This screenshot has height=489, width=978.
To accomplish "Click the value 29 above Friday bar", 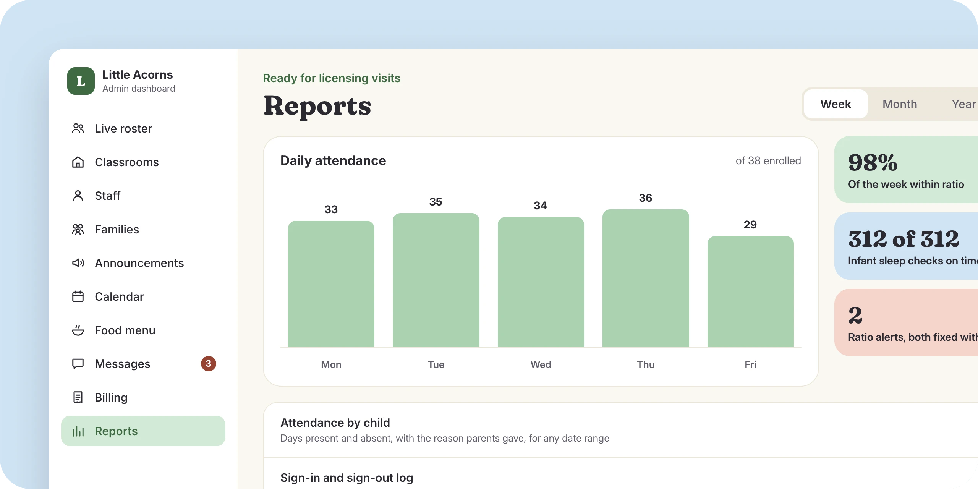I will click(750, 225).
